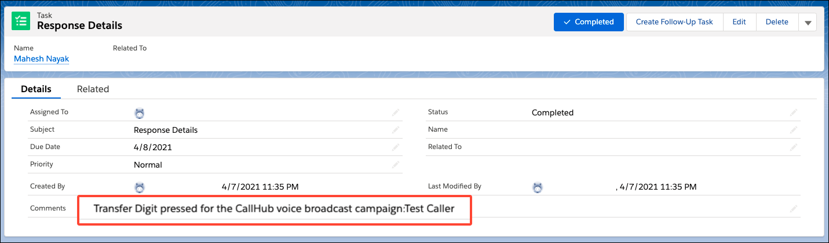Click the Created By user avatar
The width and height of the screenshot is (829, 243).
click(x=139, y=187)
